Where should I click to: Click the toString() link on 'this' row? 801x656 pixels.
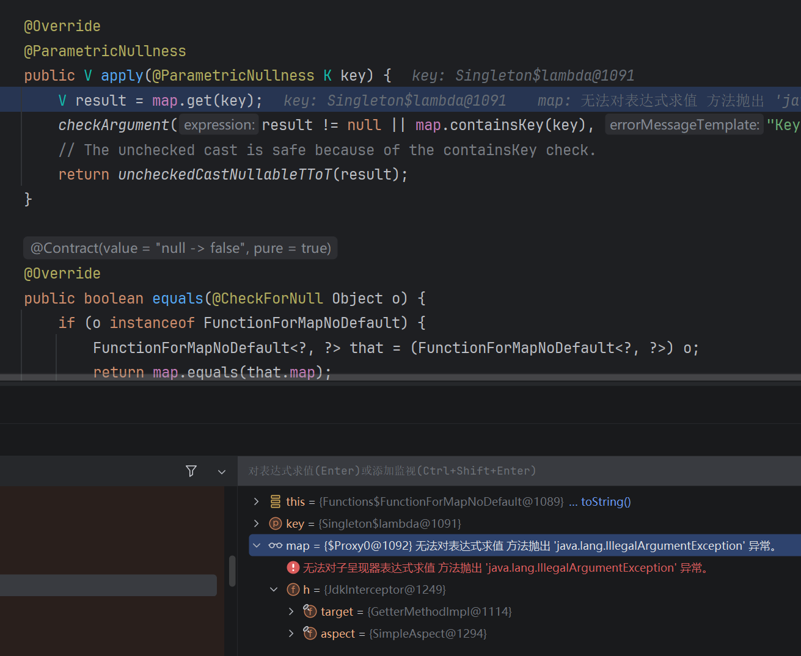pyautogui.click(x=606, y=501)
